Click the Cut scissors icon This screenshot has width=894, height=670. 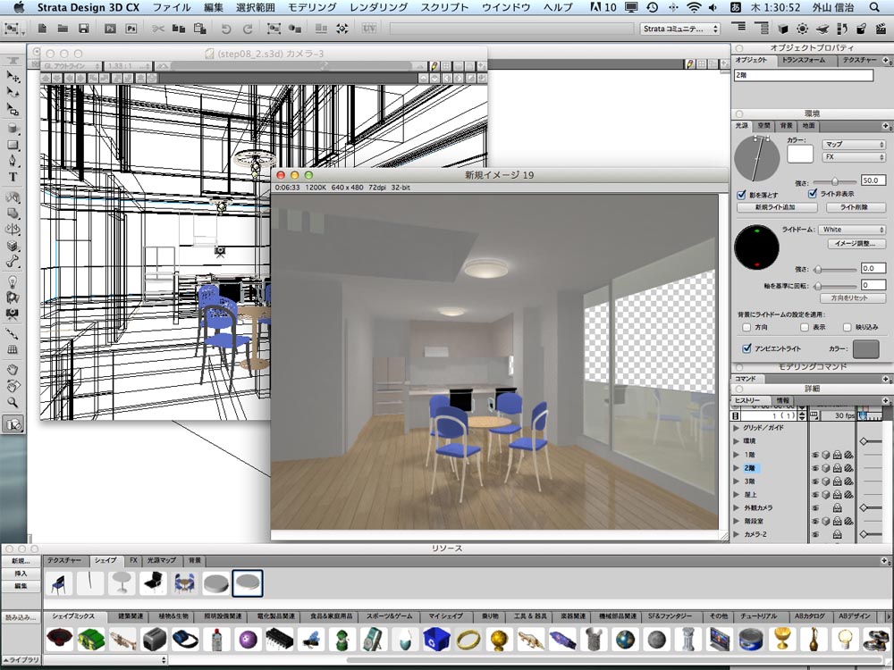[x=158, y=29]
